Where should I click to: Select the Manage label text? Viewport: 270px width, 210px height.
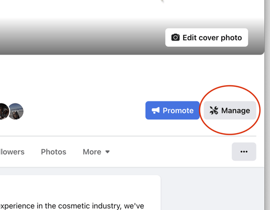pyautogui.click(x=236, y=111)
